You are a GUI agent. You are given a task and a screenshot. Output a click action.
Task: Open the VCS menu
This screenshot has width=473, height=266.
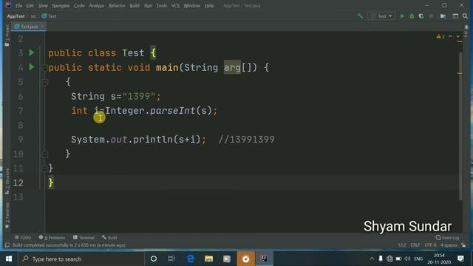[175, 5]
